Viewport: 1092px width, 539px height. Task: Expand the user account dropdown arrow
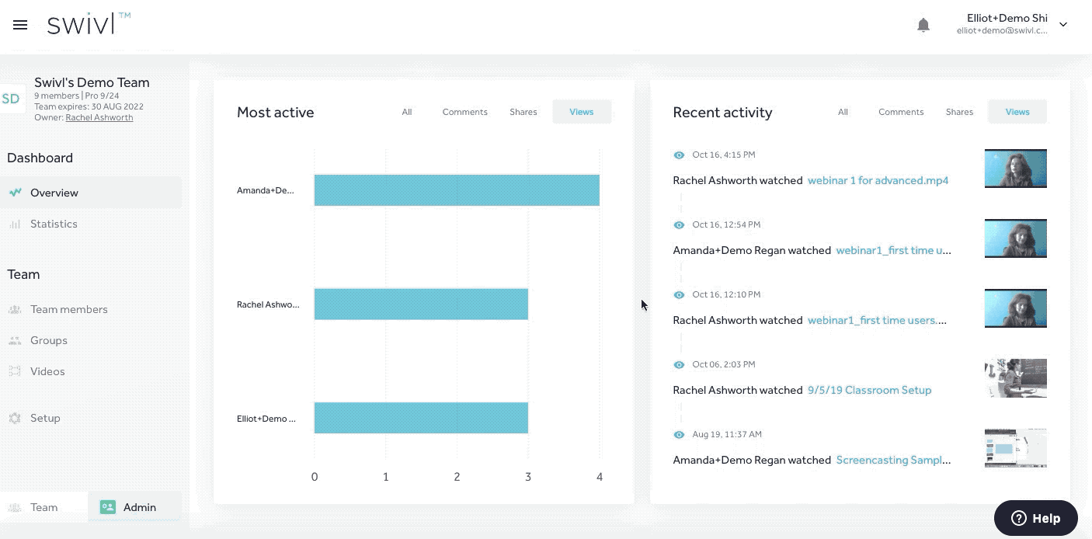[x=1063, y=25]
